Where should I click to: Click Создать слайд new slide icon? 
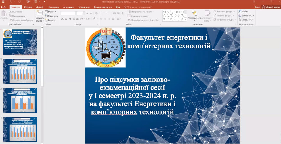point(40,13)
